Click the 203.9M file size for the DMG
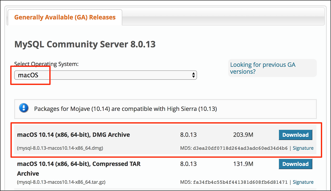This screenshot has height=191, width=331. 243,135
